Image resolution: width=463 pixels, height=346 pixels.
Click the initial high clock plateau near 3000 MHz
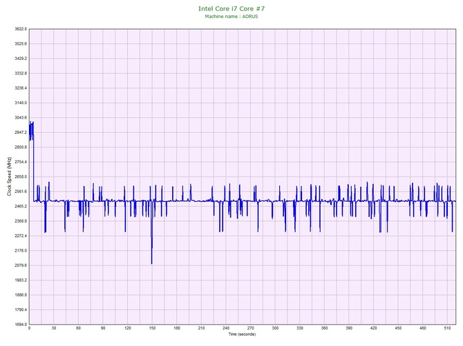coord(31,130)
